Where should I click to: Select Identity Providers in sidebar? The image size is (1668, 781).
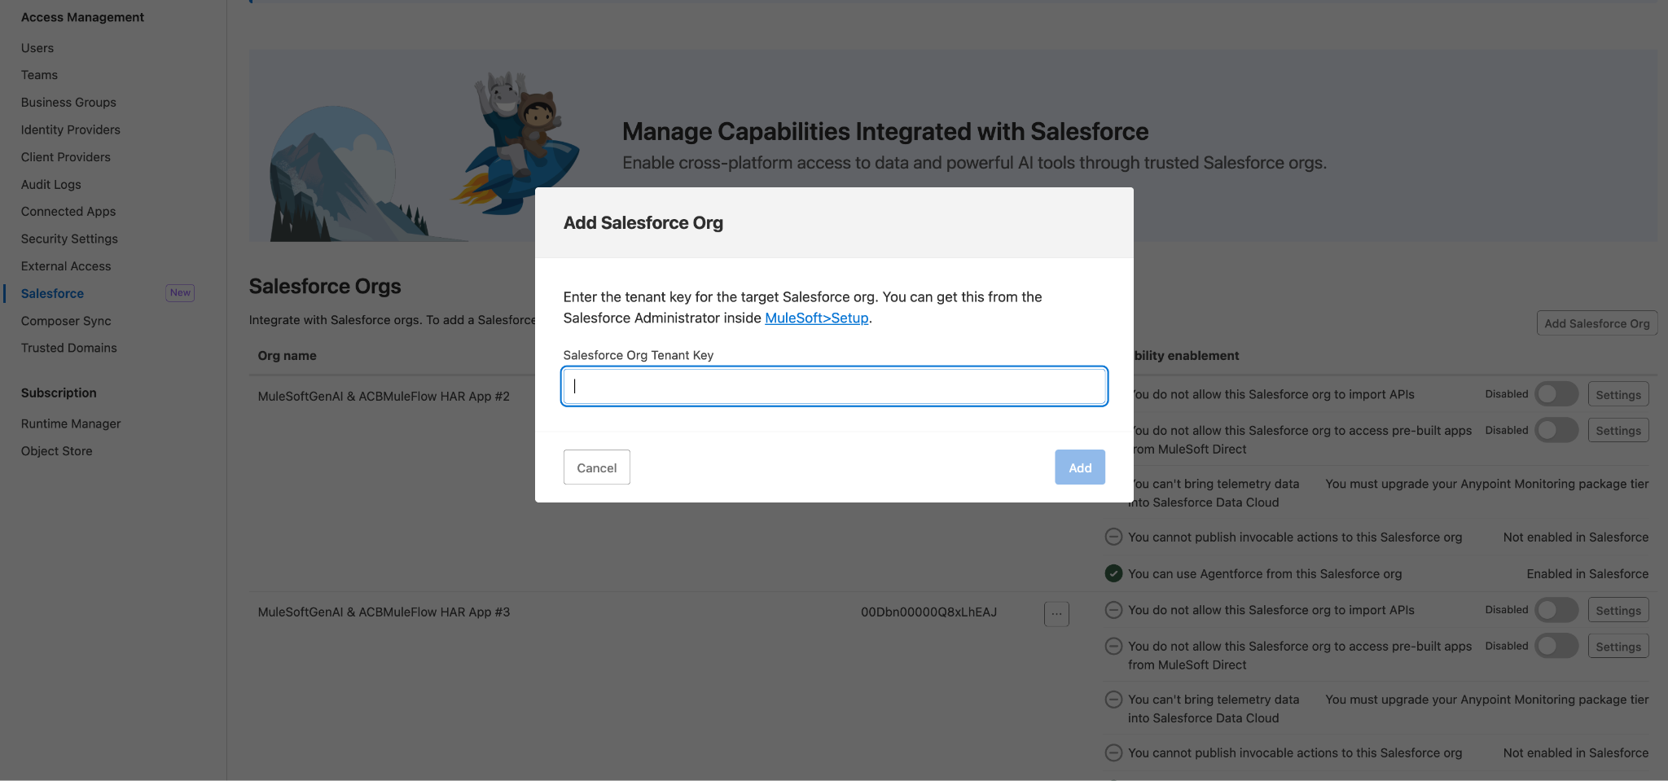71,129
